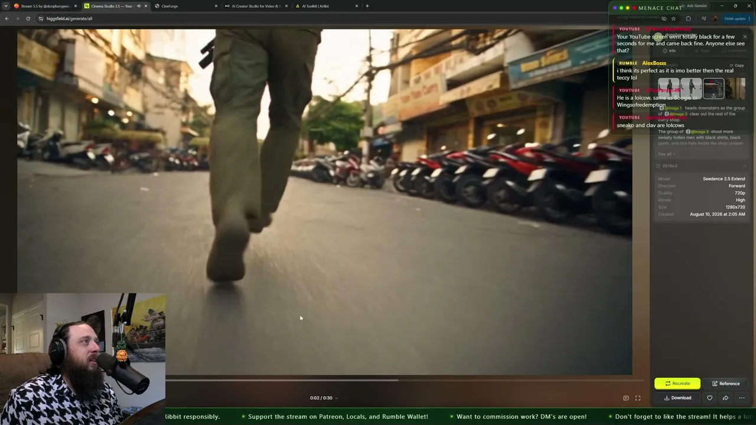Open a new browser tab
The image size is (756, 425).
click(367, 6)
